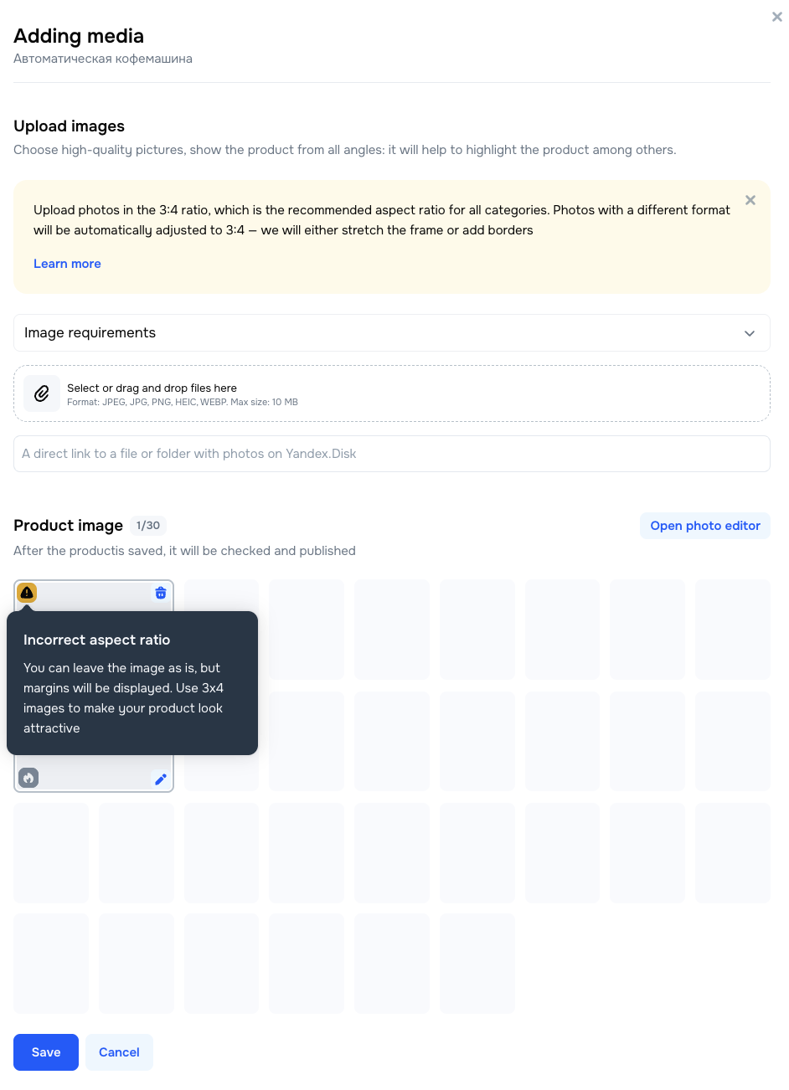This screenshot has width=789, height=1090.
Task: Click the gray flame icon on the image
Action: [x=28, y=778]
